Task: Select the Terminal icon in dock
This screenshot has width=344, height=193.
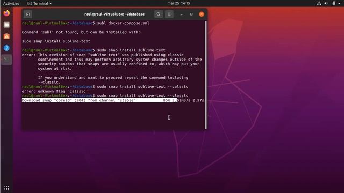Action: pos(6,60)
